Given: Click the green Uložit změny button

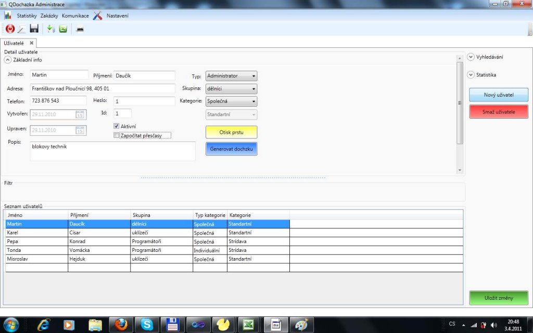Looking at the screenshot, I should [x=499, y=298].
